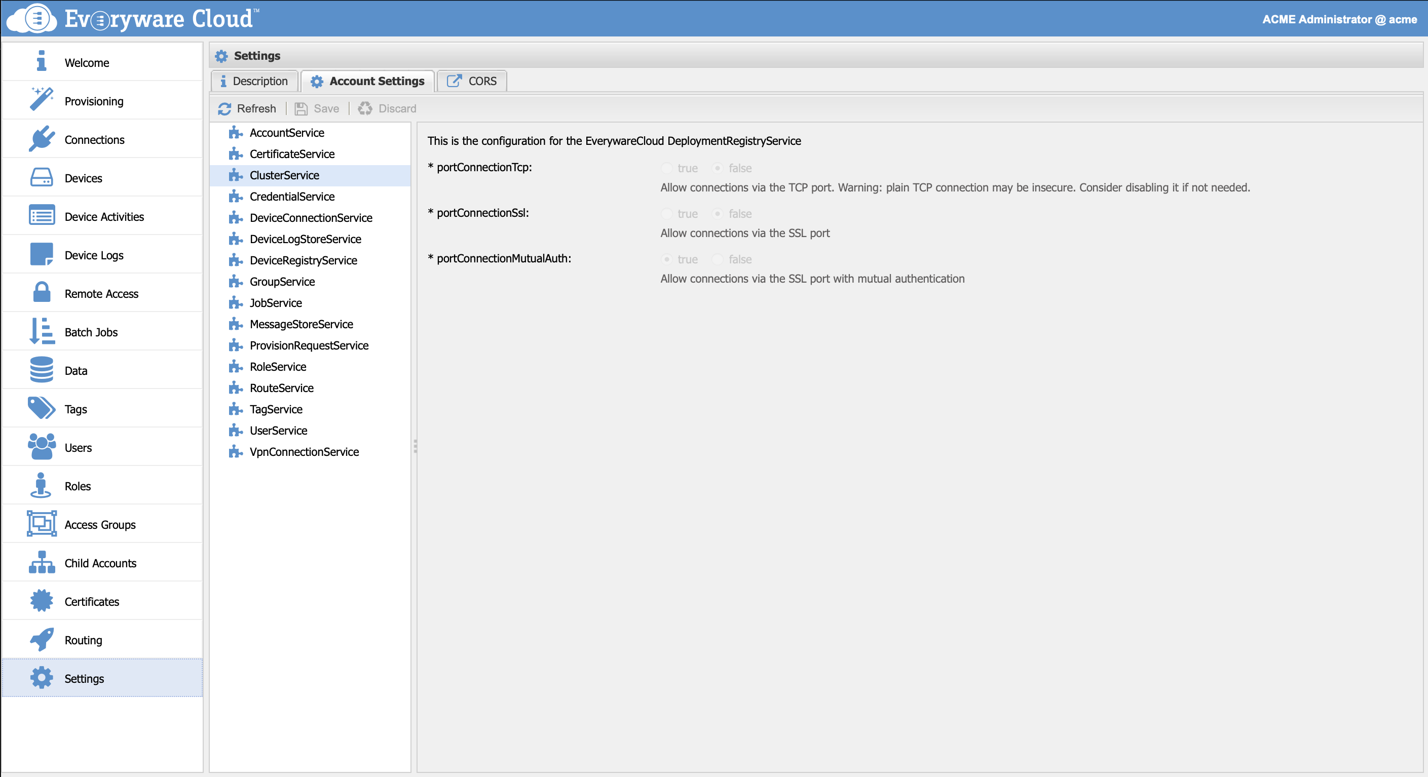The width and height of the screenshot is (1428, 777).
Task: Open Connections via the plug icon
Action: (x=42, y=139)
